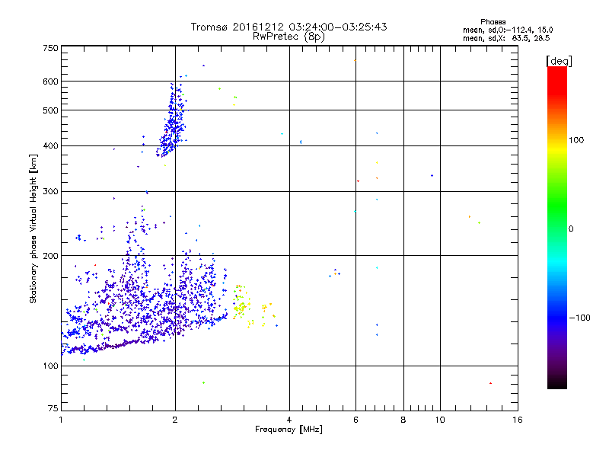Image resolution: width=609 pixels, height=457 pixels.
Task: Click the red data point near 14 MHz below 100 km
Action: click(x=490, y=383)
